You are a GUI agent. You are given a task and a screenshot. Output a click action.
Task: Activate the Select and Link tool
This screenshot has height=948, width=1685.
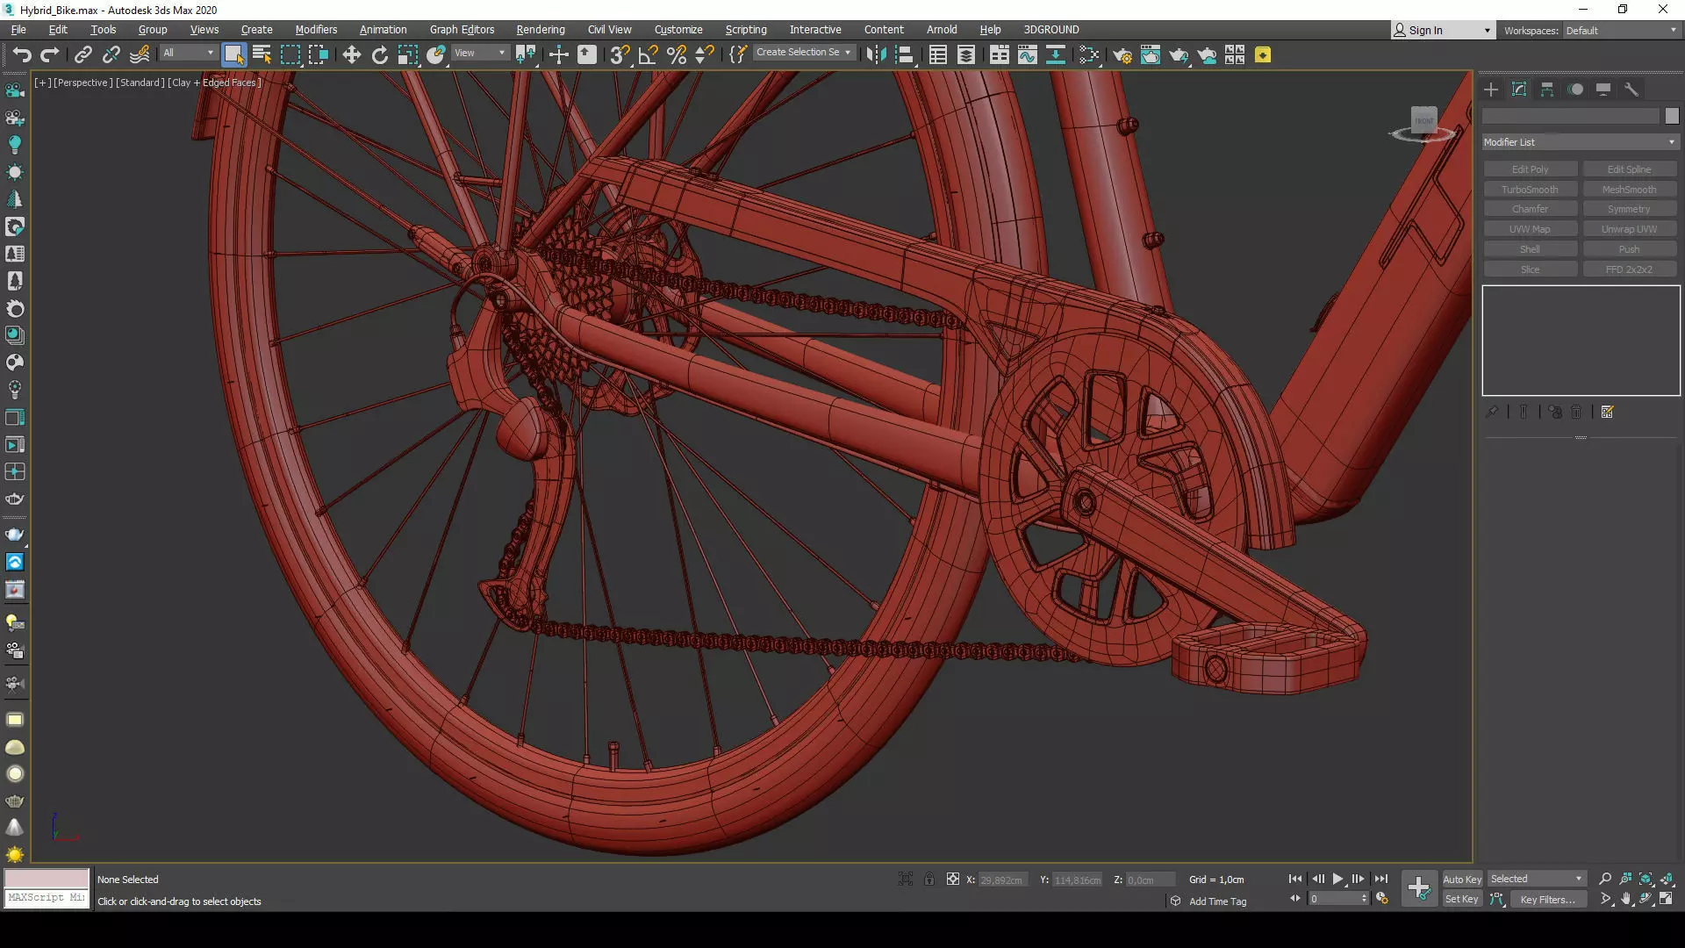82,55
